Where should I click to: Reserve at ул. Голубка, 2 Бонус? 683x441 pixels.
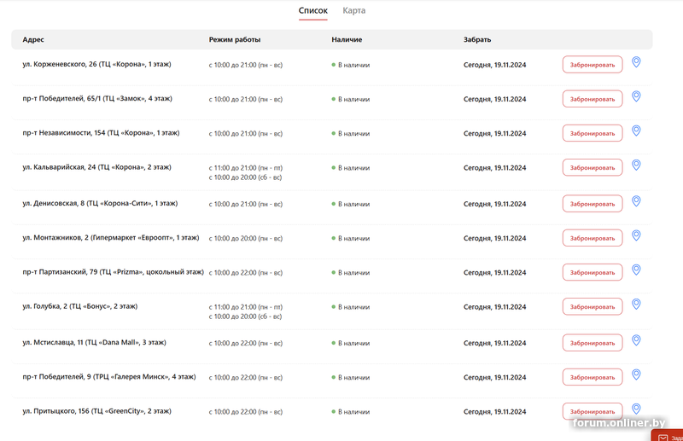(593, 307)
